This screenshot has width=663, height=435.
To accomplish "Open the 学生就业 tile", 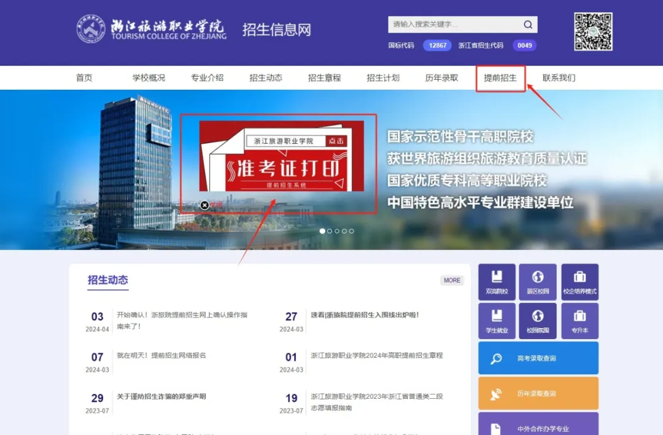I will 497,321.
